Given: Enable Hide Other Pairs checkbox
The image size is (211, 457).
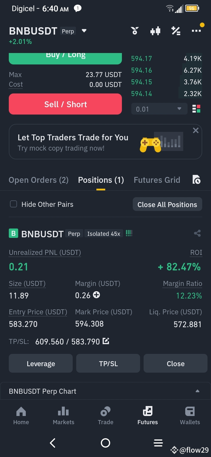Looking at the screenshot, I should (13, 204).
